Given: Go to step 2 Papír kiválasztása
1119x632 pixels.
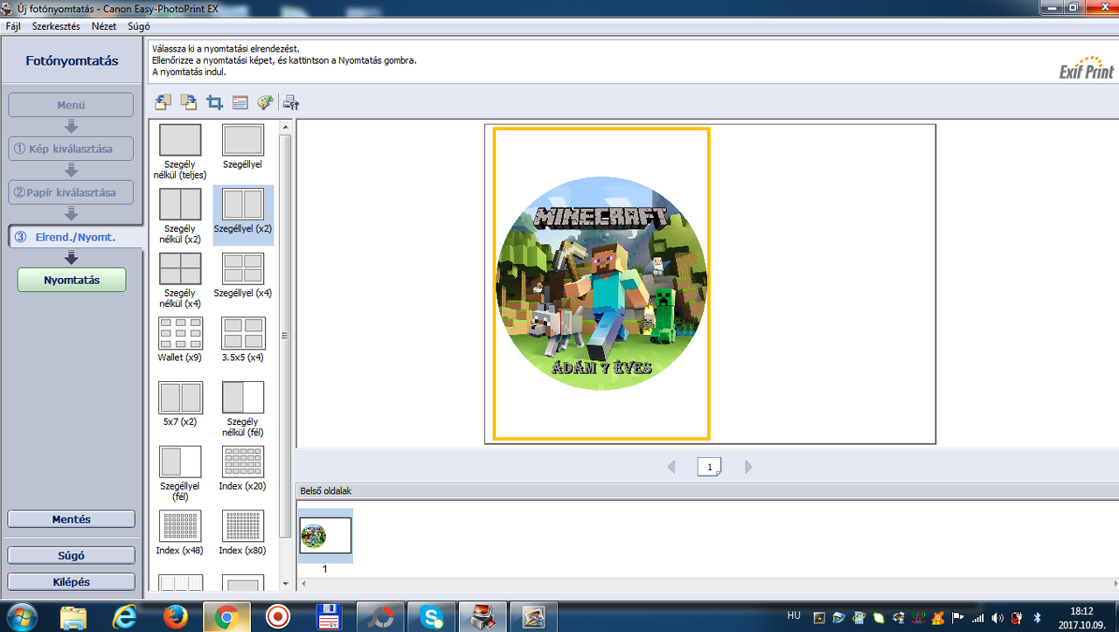Looking at the screenshot, I should pos(71,192).
